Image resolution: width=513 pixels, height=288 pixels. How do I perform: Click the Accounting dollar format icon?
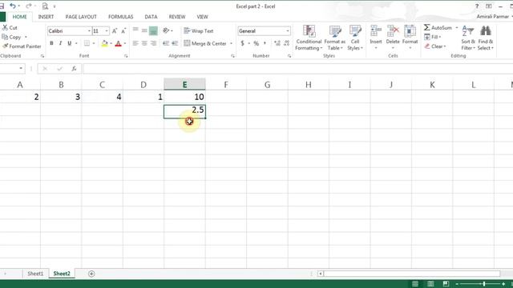[x=242, y=43]
